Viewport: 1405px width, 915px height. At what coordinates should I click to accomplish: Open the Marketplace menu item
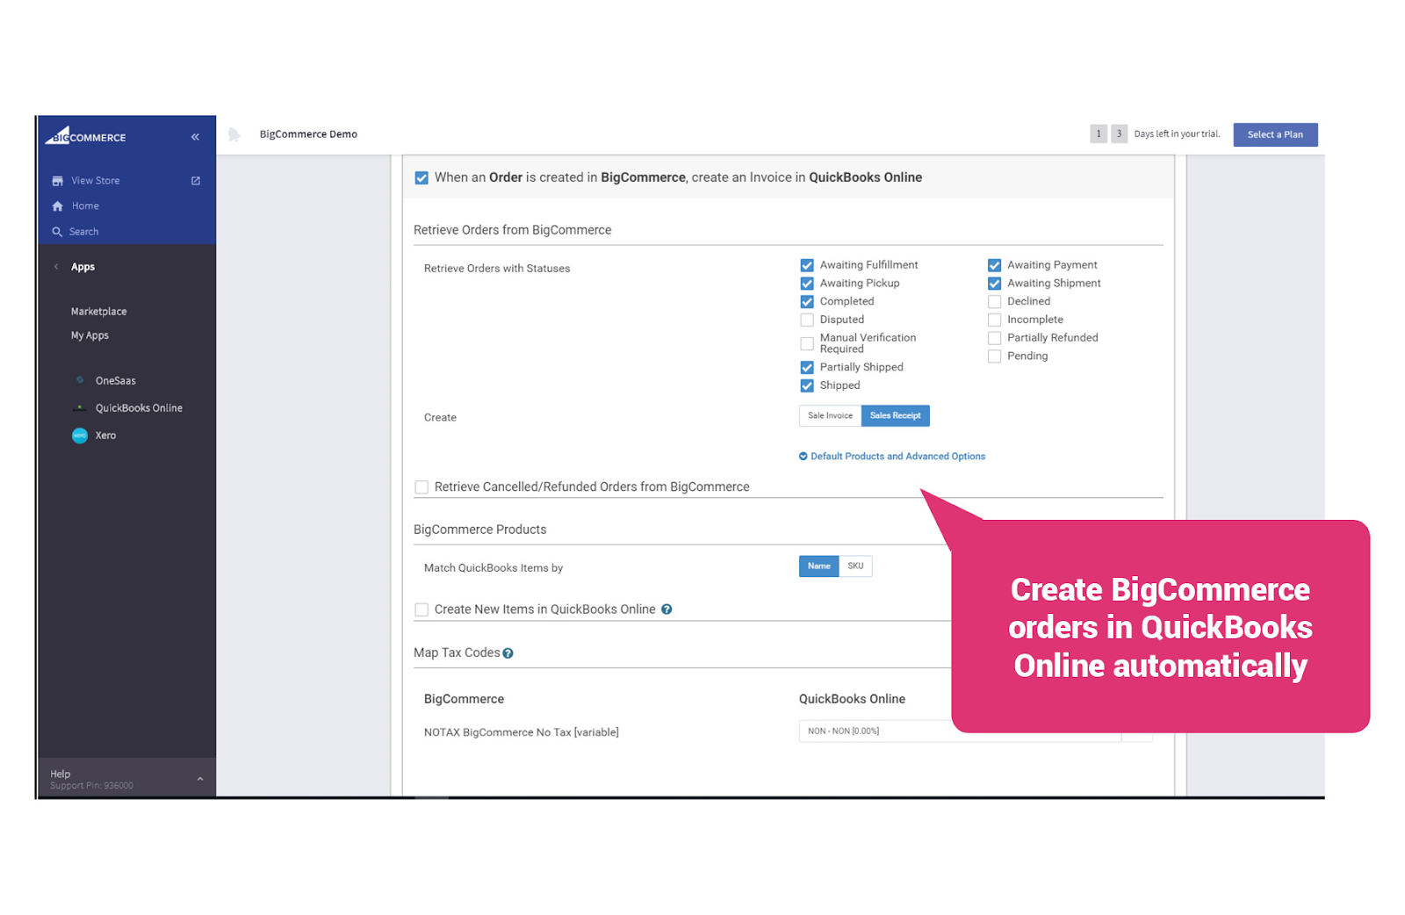(99, 312)
